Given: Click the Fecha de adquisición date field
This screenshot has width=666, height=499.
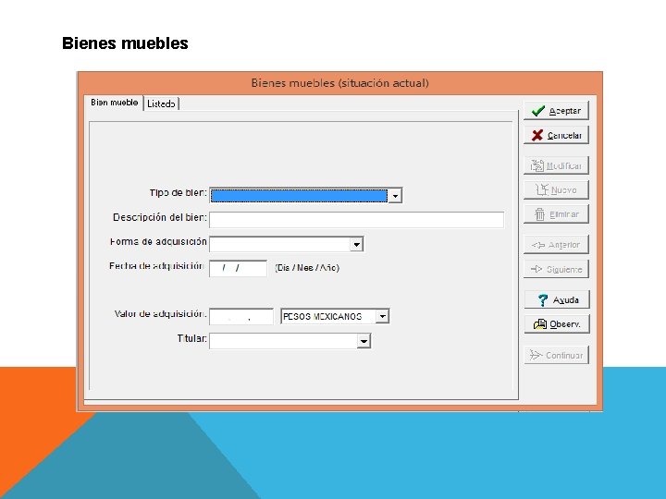Looking at the screenshot, I should (x=238, y=269).
